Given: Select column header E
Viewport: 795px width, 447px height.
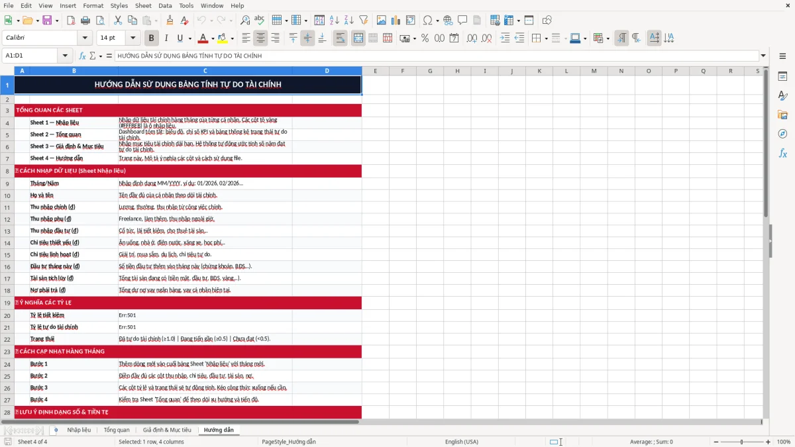Looking at the screenshot, I should click(375, 71).
